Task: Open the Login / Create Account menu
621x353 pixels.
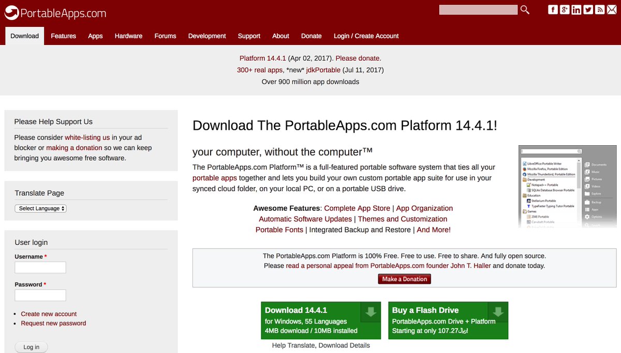Action: (366, 36)
